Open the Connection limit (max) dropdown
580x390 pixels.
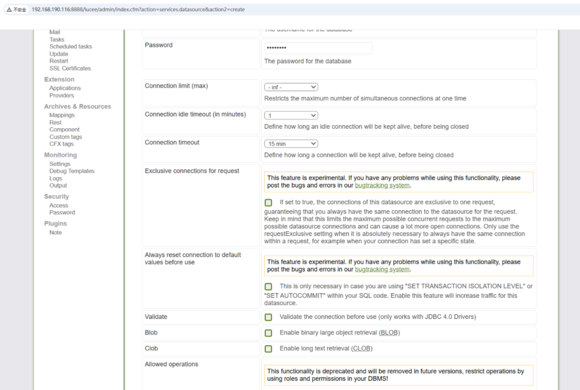click(x=291, y=87)
